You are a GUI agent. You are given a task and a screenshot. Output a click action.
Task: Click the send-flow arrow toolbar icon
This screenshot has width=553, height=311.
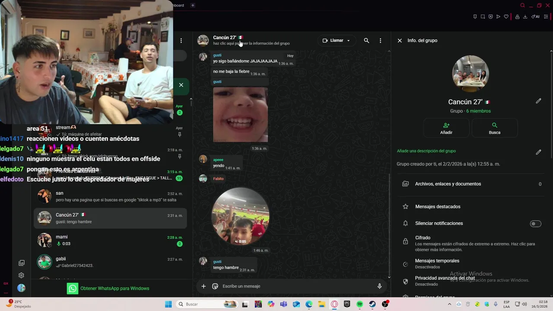(498, 17)
